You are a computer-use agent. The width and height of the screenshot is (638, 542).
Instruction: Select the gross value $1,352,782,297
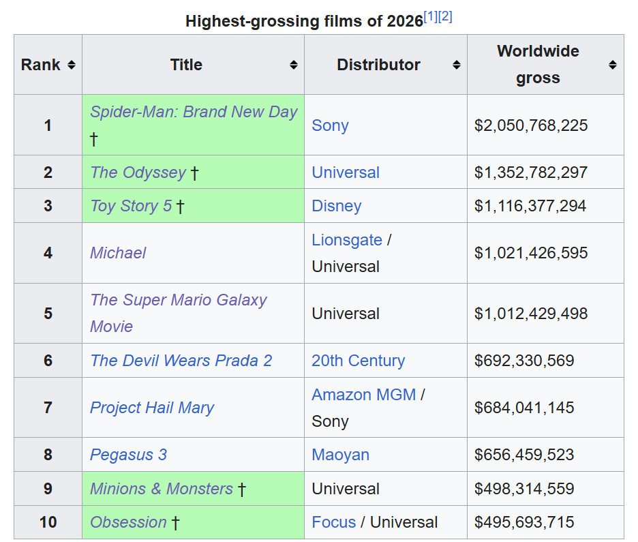click(x=531, y=172)
